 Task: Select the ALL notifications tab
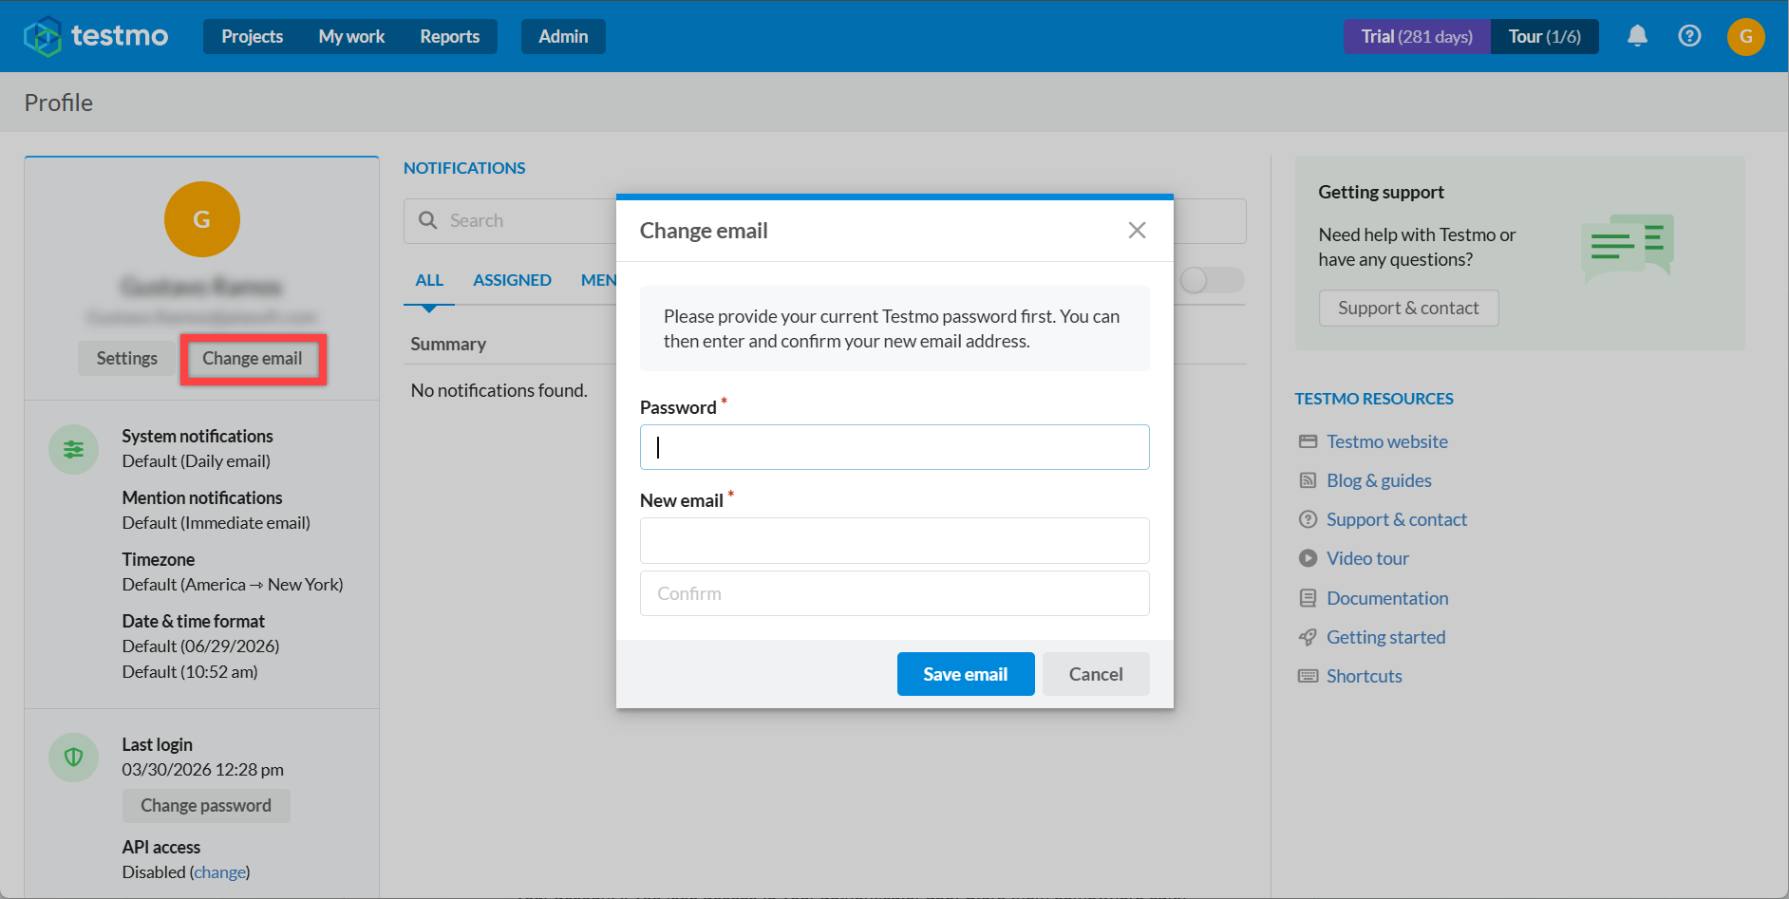click(x=429, y=280)
